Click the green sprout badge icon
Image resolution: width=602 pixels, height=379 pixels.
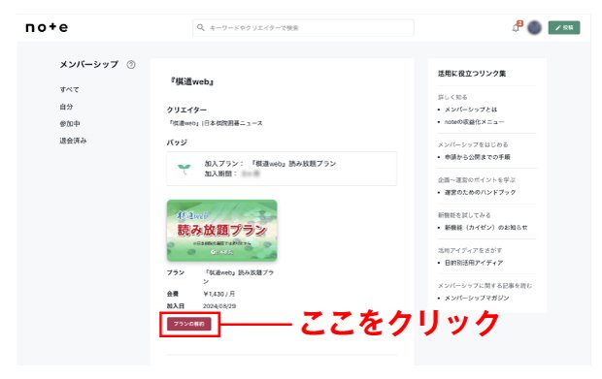[184, 169]
